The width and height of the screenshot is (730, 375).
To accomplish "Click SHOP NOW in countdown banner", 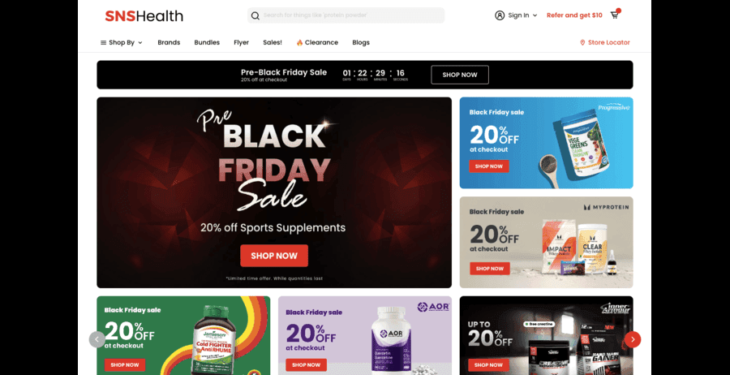I will click(x=460, y=75).
